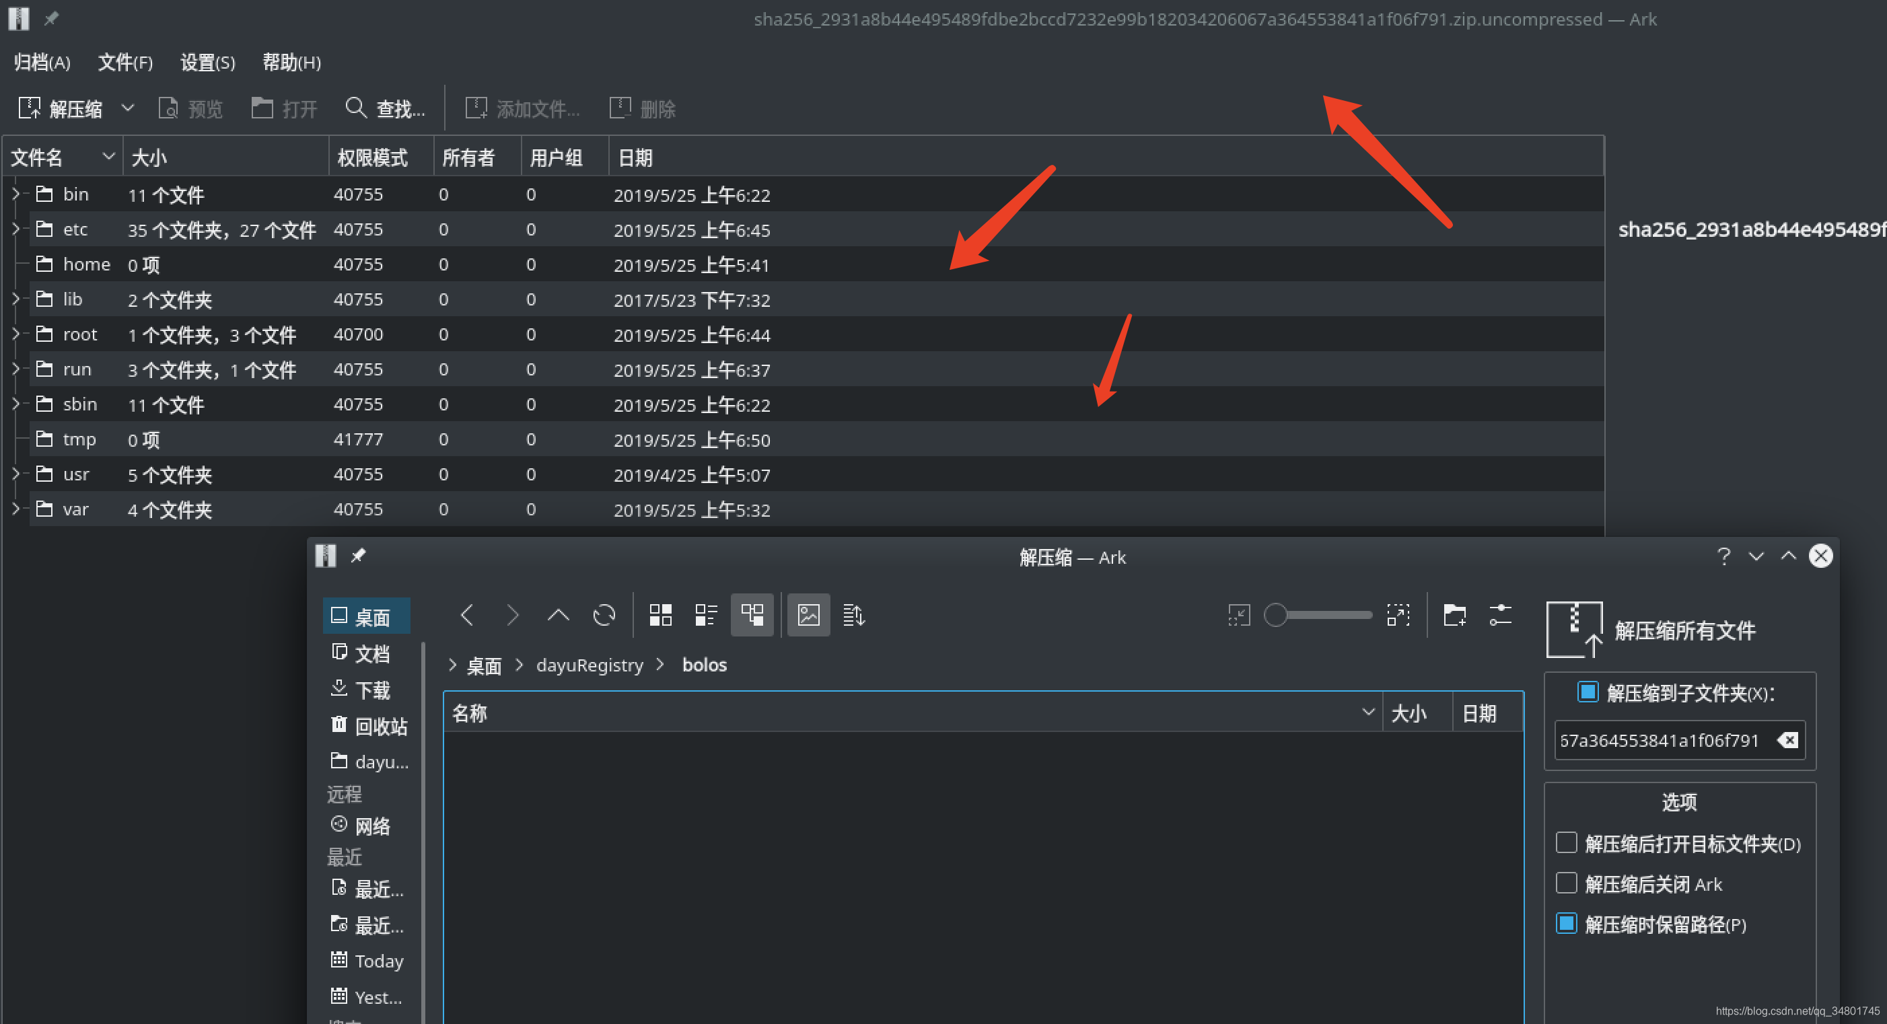Click the zoom-in icon right of the slider

[x=1398, y=616]
